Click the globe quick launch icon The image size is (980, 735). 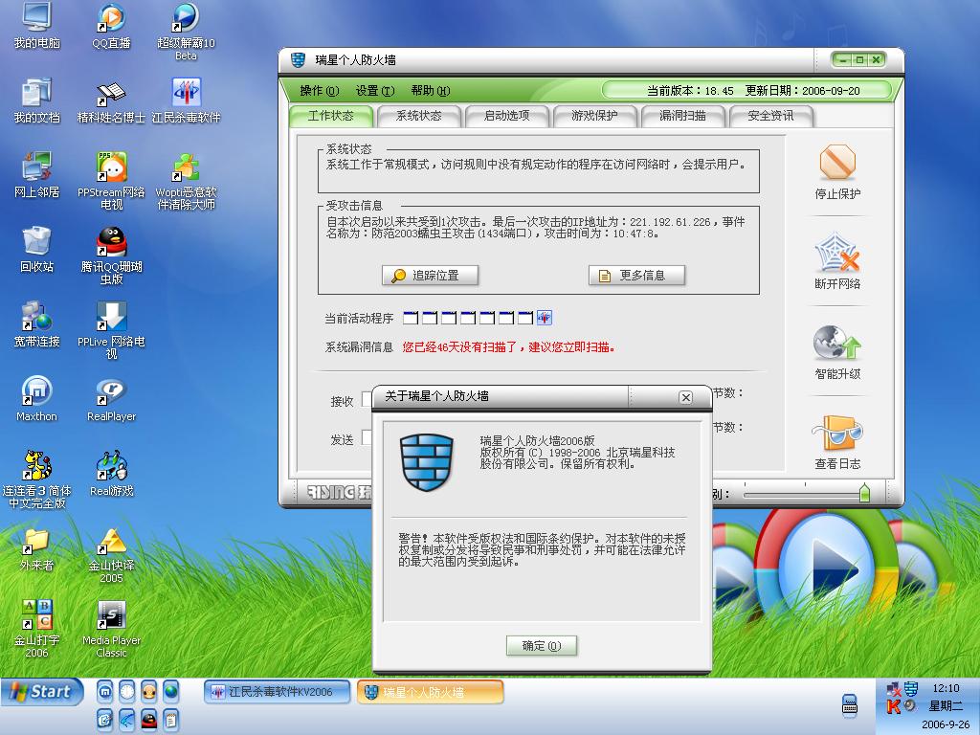[170, 691]
